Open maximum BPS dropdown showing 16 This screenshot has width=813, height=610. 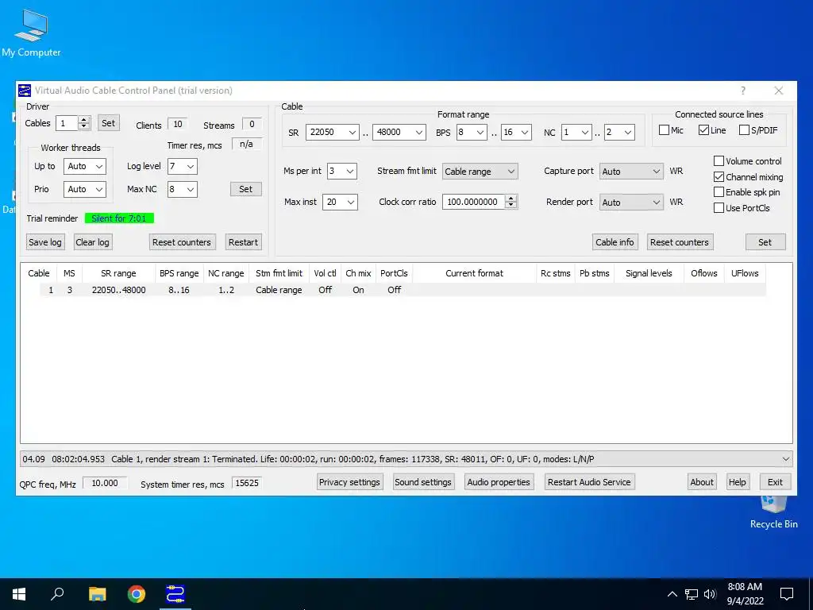[x=516, y=133]
